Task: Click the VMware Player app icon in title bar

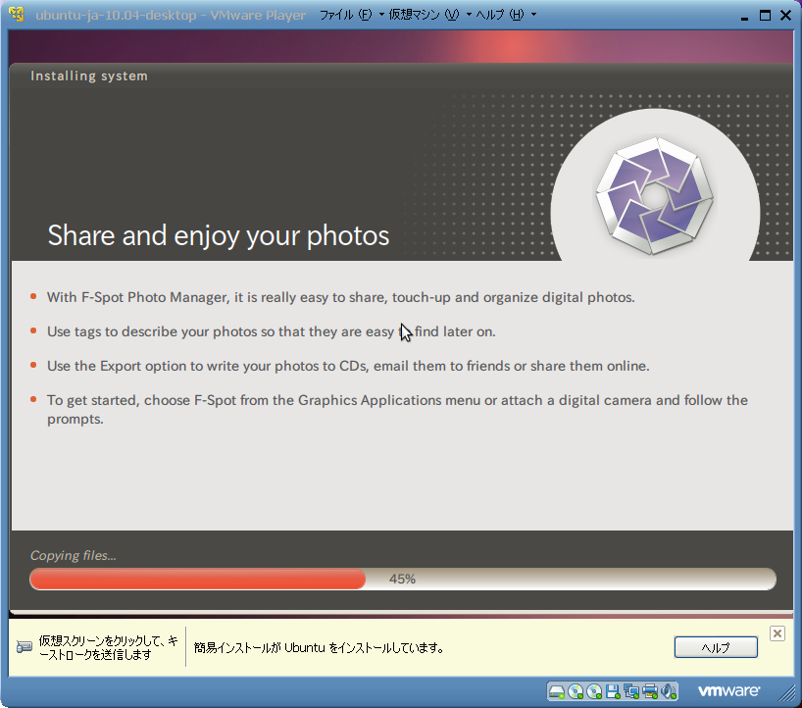Action: coord(17,15)
